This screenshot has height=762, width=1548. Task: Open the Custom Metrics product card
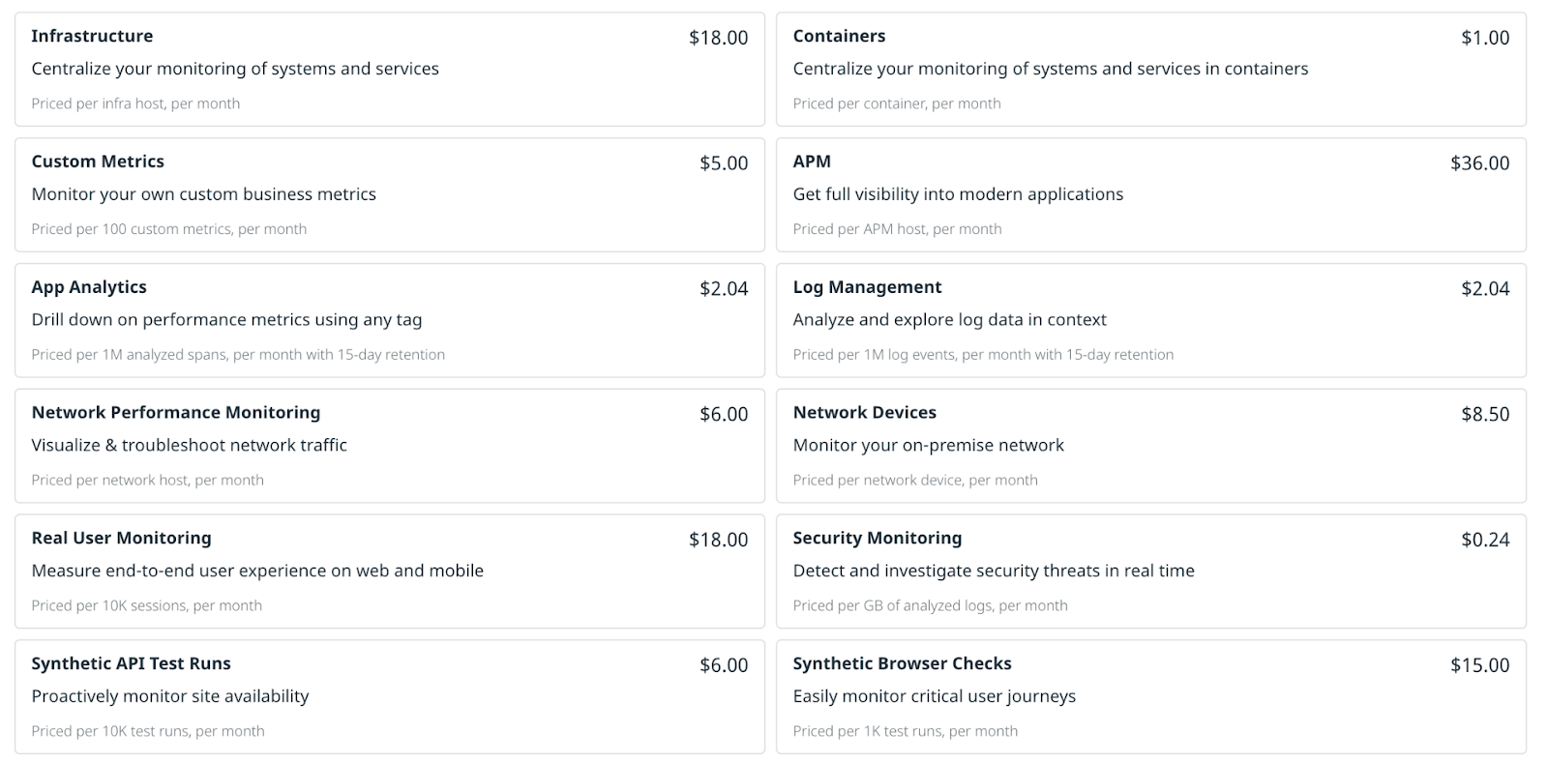(389, 194)
